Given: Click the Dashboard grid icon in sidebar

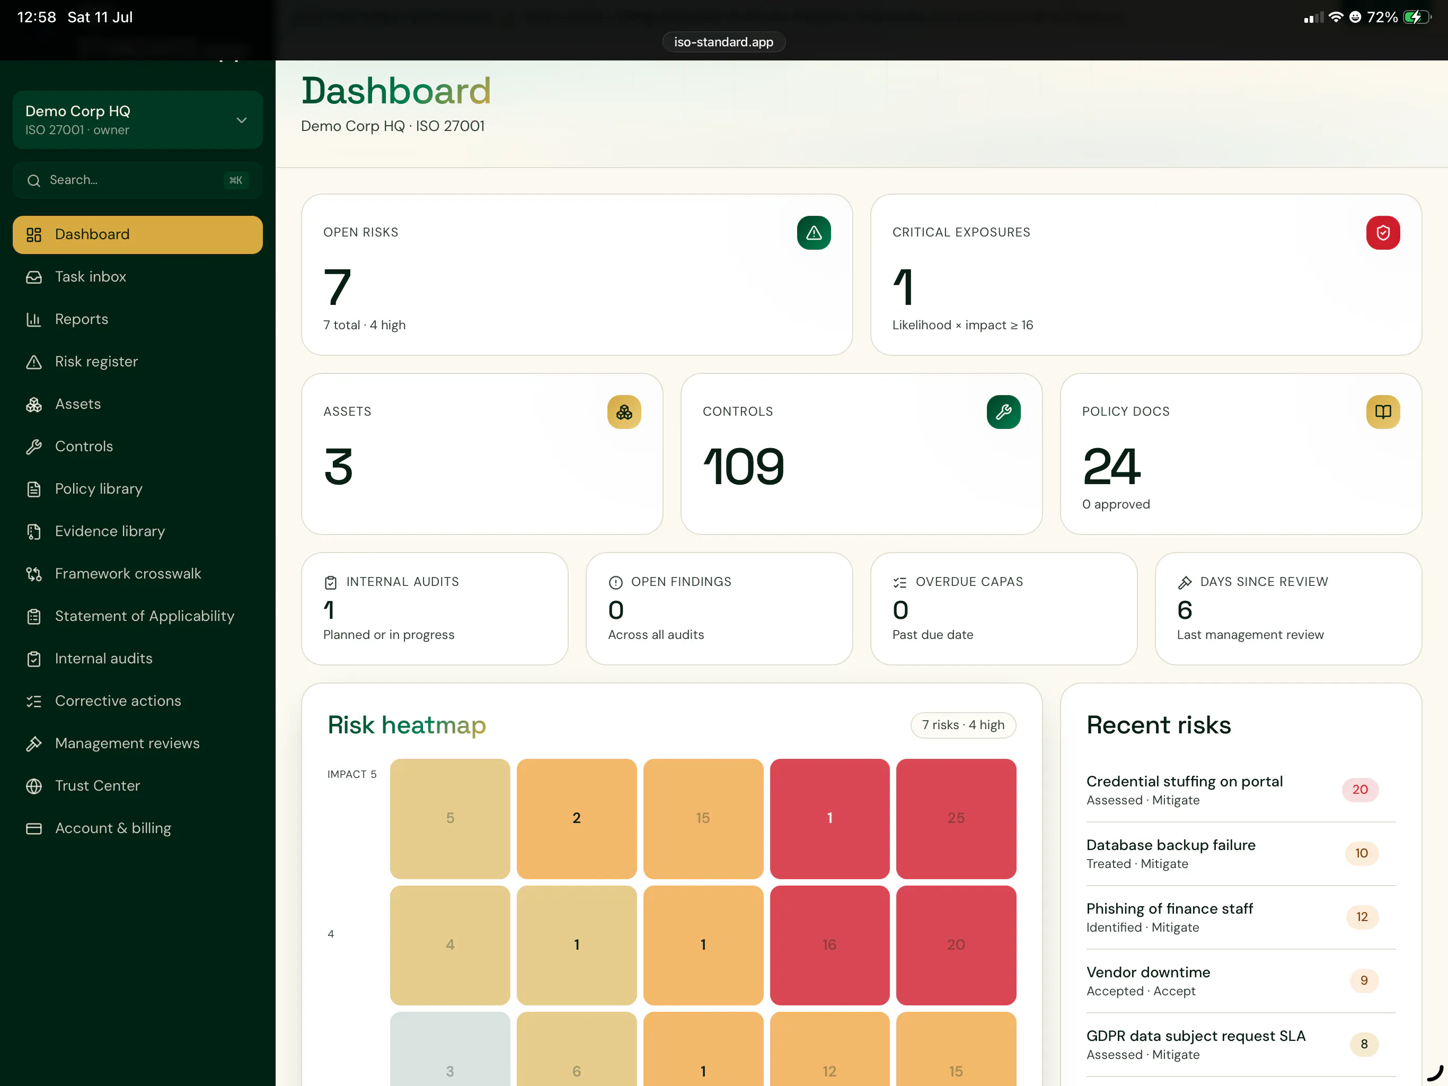Looking at the screenshot, I should click(x=34, y=234).
